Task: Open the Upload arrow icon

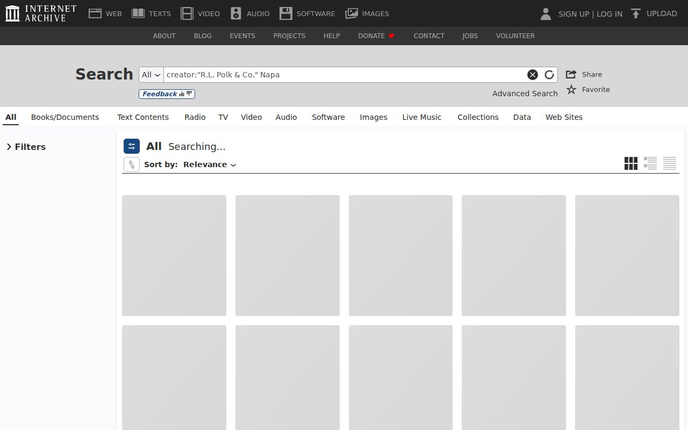Action: [636, 13]
